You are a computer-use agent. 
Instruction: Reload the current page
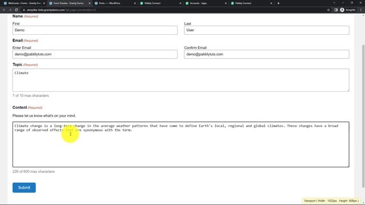[17, 10]
